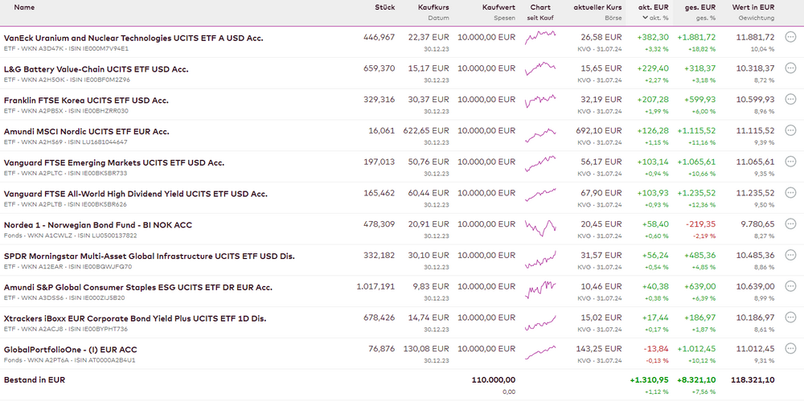
Task: Open options menu for VanEck Uranium ETF
Action: [790, 37]
